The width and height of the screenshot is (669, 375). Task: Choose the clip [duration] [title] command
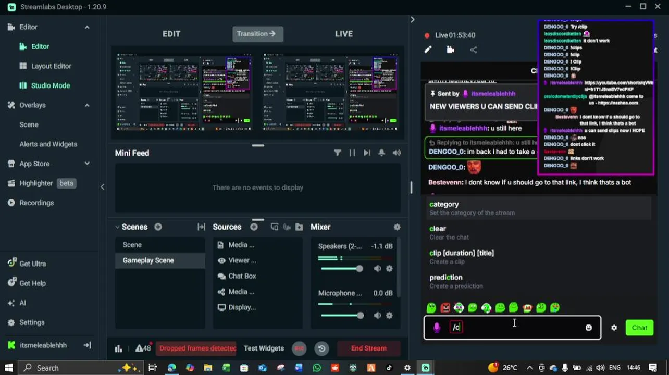point(539,257)
